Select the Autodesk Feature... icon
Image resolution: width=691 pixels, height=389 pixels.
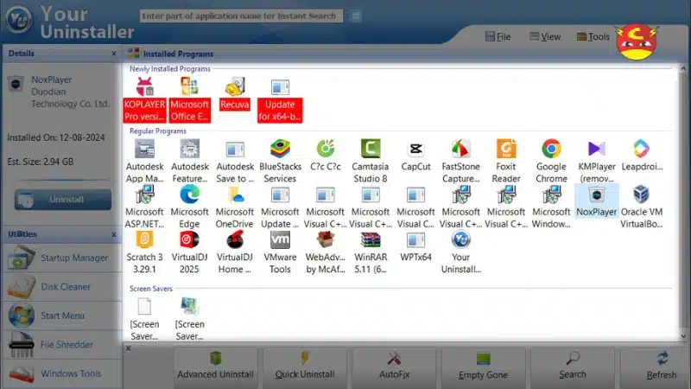pyautogui.click(x=190, y=149)
